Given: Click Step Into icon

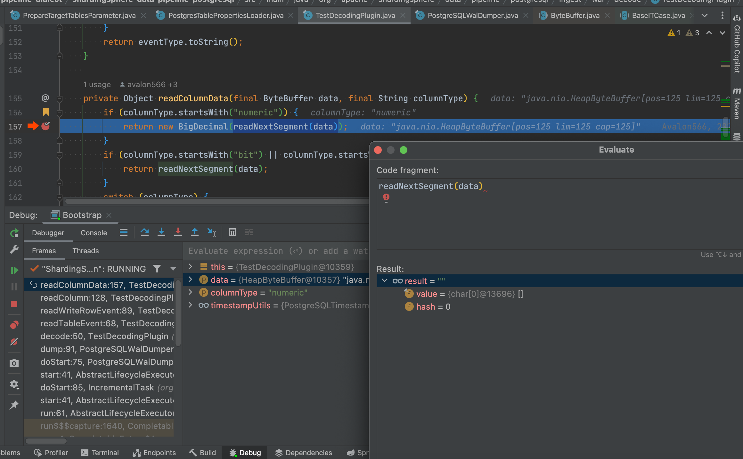Looking at the screenshot, I should click(161, 232).
